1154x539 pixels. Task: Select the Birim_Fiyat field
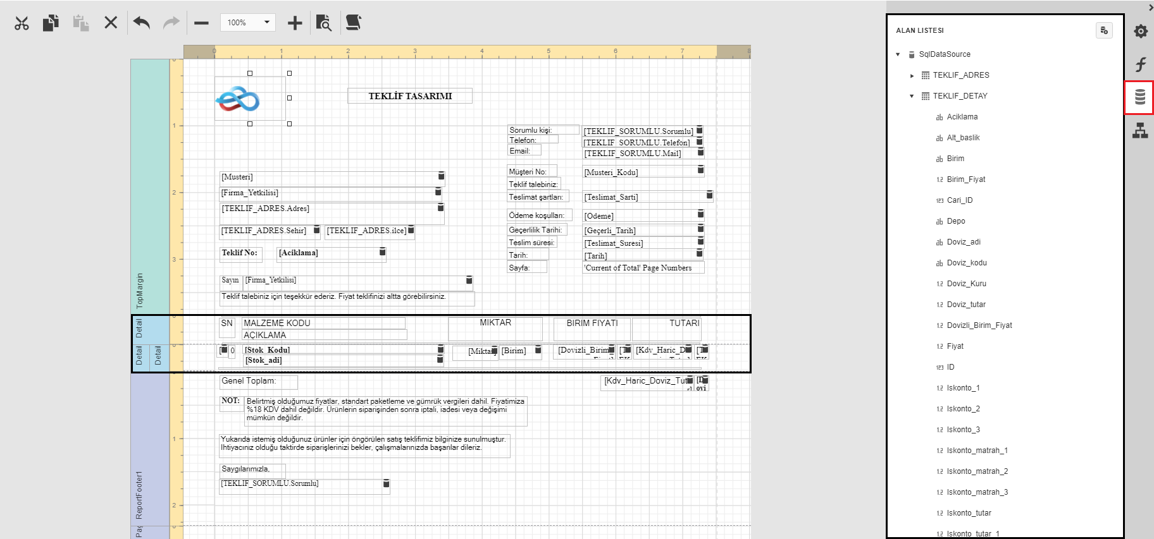coord(965,179)
